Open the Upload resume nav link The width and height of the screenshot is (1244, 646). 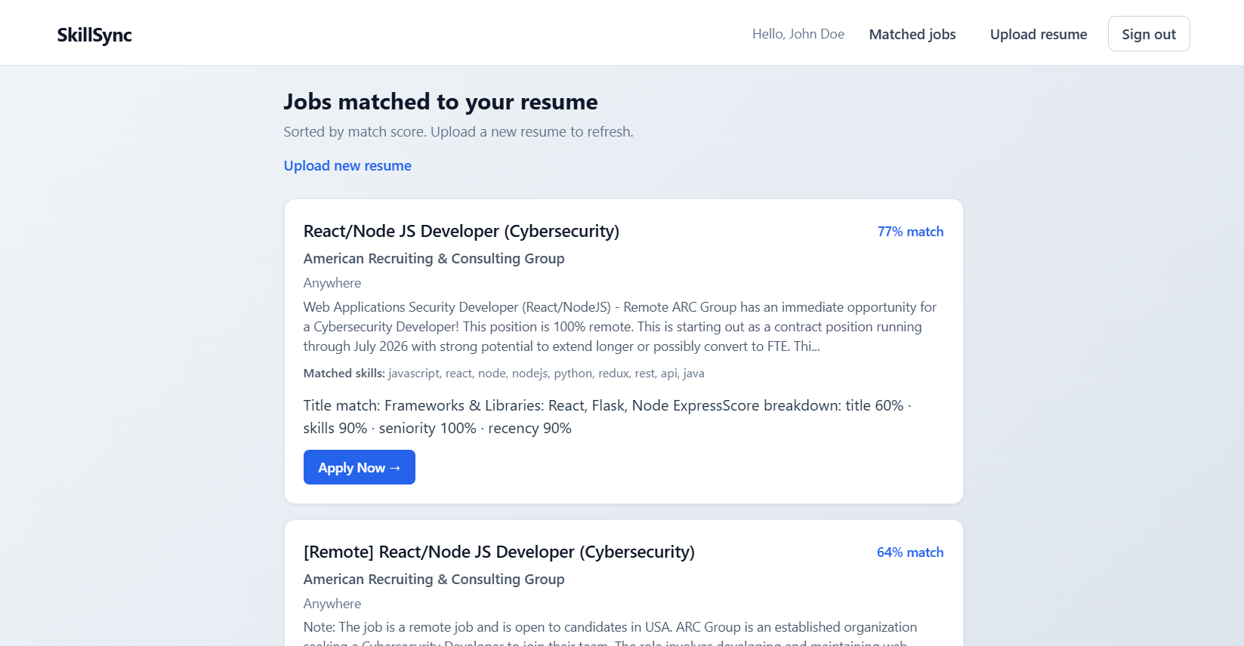click(1039, 34)
